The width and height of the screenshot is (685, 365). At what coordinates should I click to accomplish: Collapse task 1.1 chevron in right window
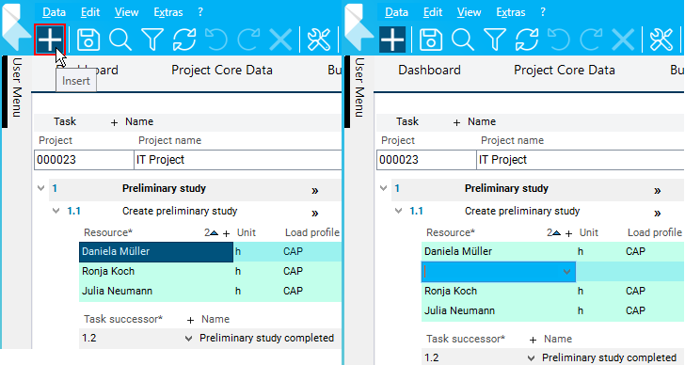398,211
